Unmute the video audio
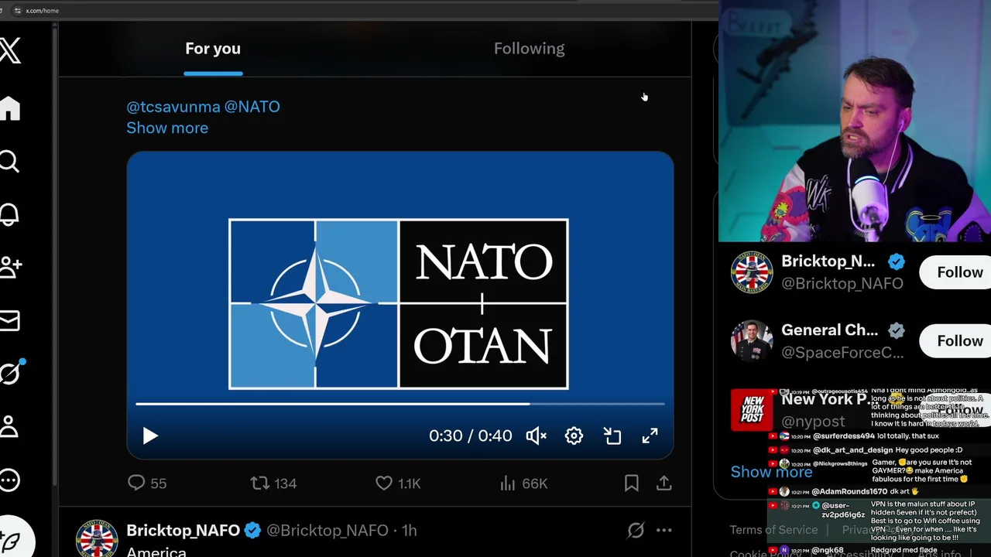Screen dimensions: 991x557 click(x=536, y=436)
